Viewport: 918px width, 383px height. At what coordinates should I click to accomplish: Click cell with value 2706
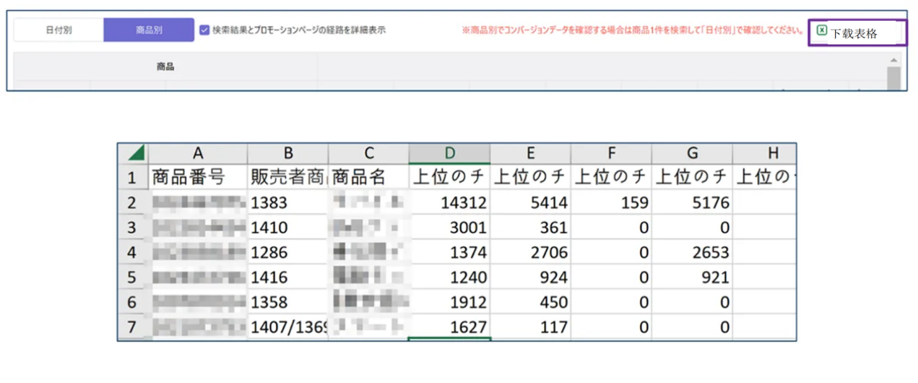coord(530,252)
